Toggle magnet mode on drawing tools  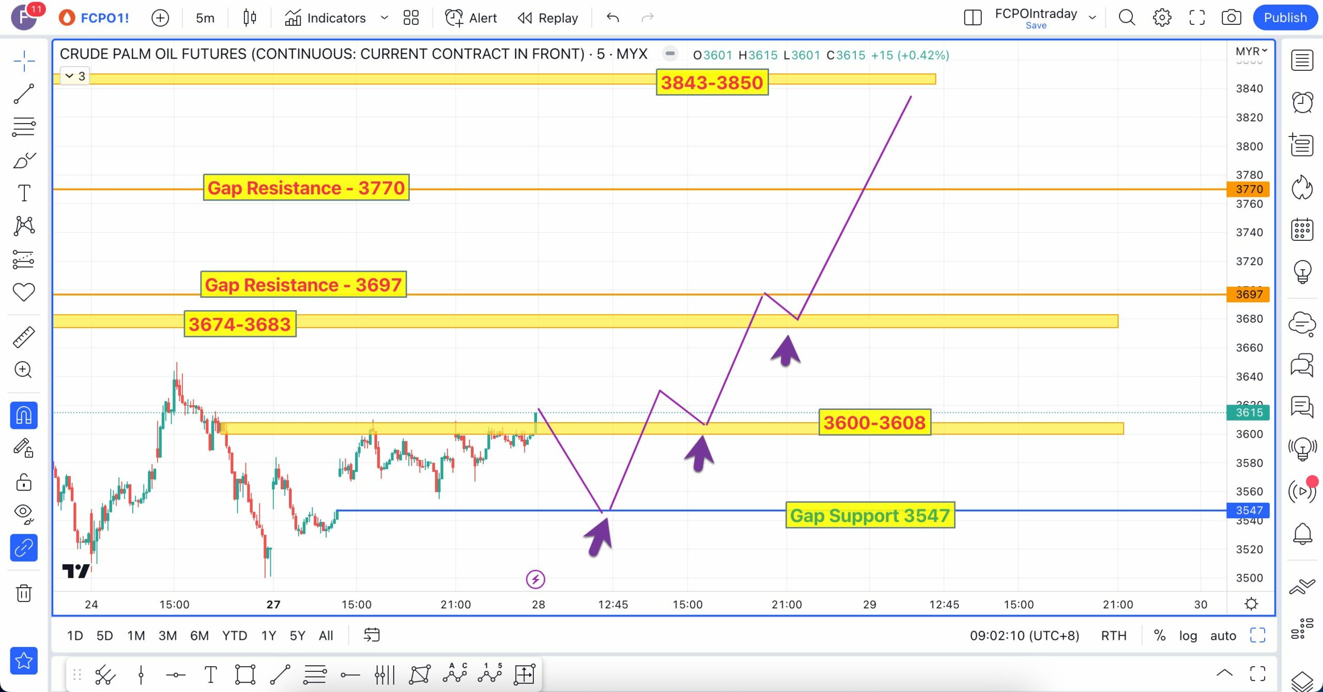pyautogui.click(x=24, y=415)
